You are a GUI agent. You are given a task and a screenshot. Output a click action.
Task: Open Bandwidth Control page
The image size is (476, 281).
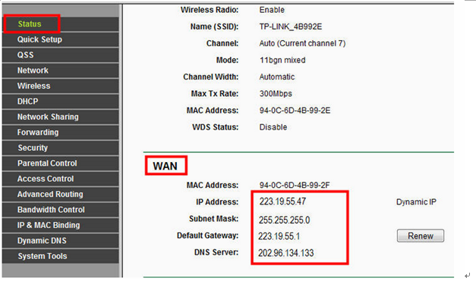click(51, 210)
